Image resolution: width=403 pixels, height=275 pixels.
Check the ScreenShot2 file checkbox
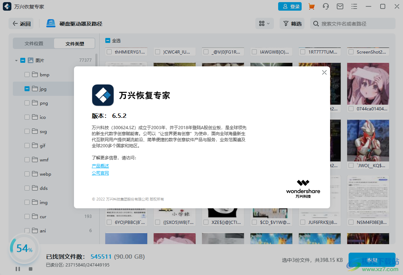[351, 52]
